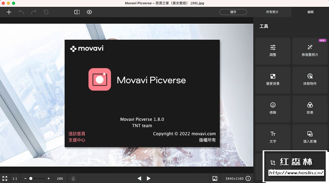This screenshot has height=183, width=329.
Task: Open the 文字 text tool
Action: (273, 137)
